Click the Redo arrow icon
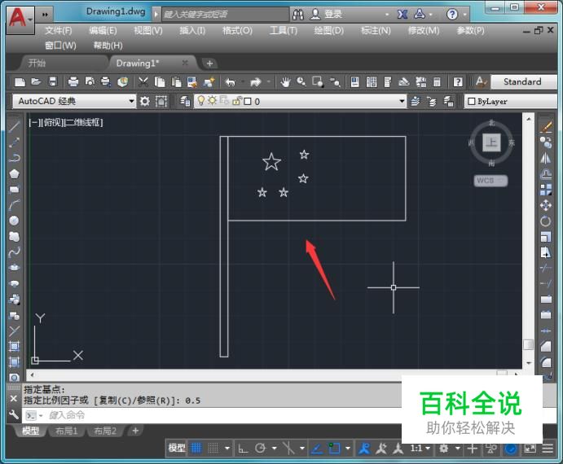Image resolution: width=563 pixels, height=464 pixels. pyautogui.click(x=255, y=82)
